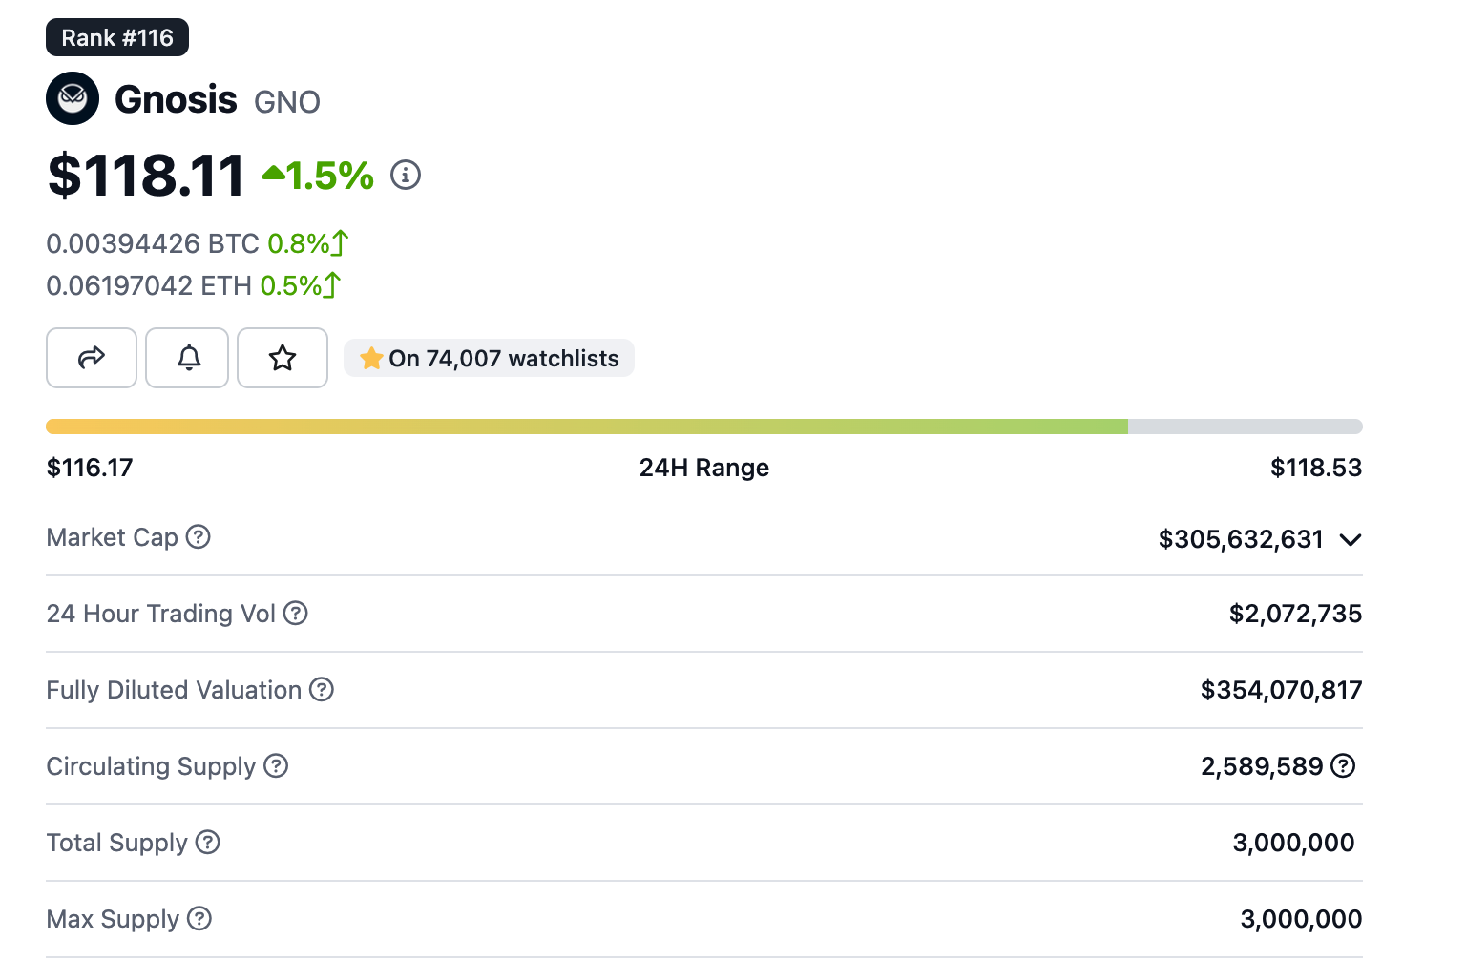Open Max Supply help question icon
This screenshot has width=1466, height=960.
(199, 919)
